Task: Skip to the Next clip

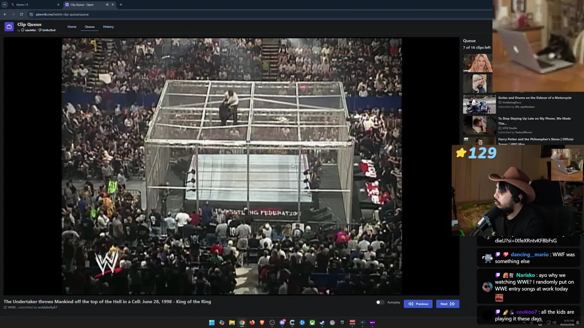Action: click(x=447, y=304)
